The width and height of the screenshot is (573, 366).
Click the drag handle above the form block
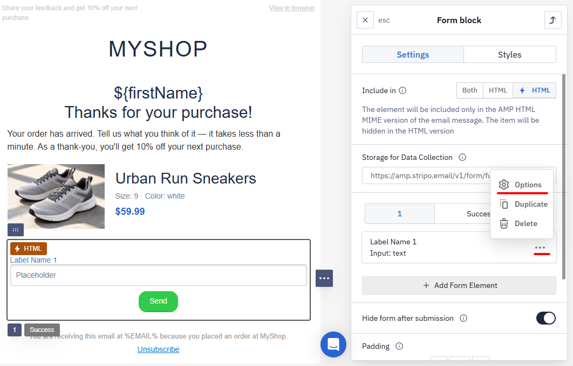click(16, 230)
